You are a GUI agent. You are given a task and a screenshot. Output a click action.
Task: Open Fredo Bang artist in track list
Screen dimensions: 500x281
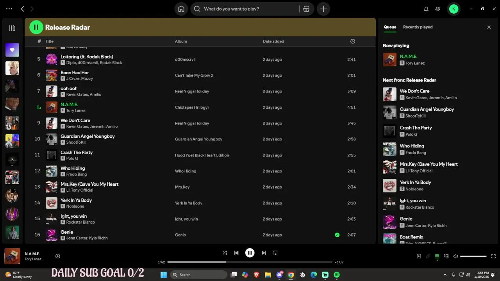pos(77,174)
